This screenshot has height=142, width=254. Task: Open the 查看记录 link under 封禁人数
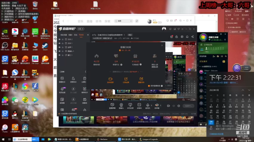pyautogui.click(x=155, y=67)
